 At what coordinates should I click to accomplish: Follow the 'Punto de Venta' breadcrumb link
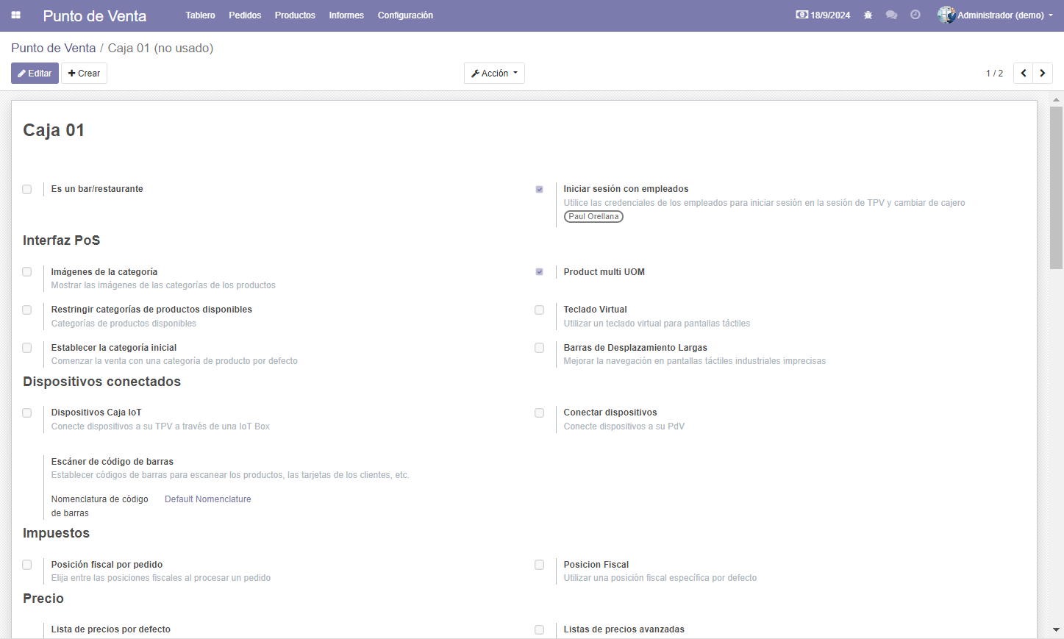click(x=54, y=48)
